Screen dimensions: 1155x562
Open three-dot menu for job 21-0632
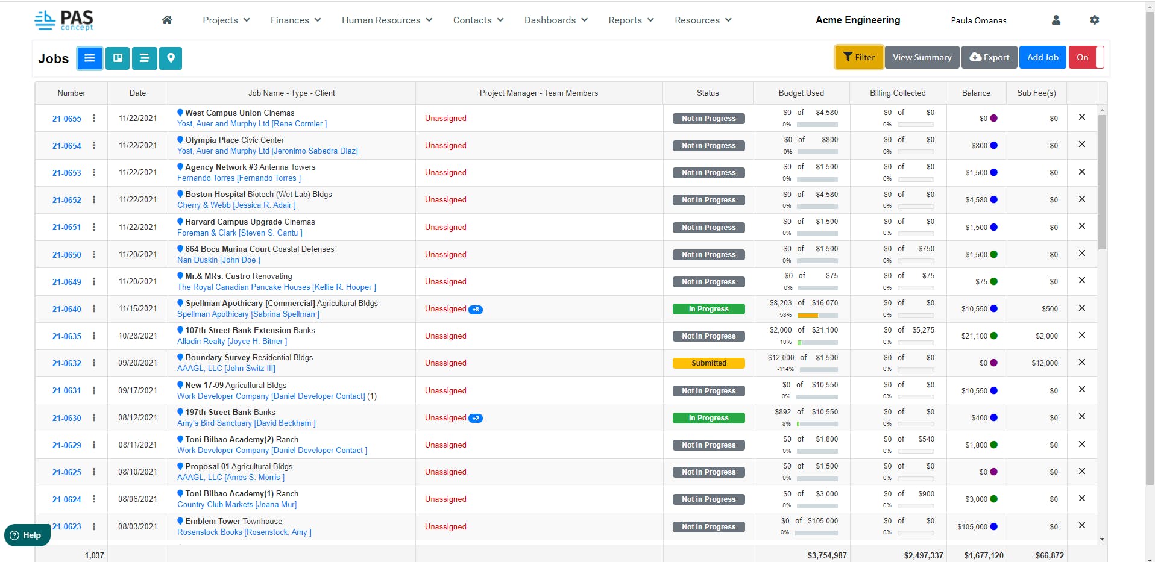click(x=93, y=363)
